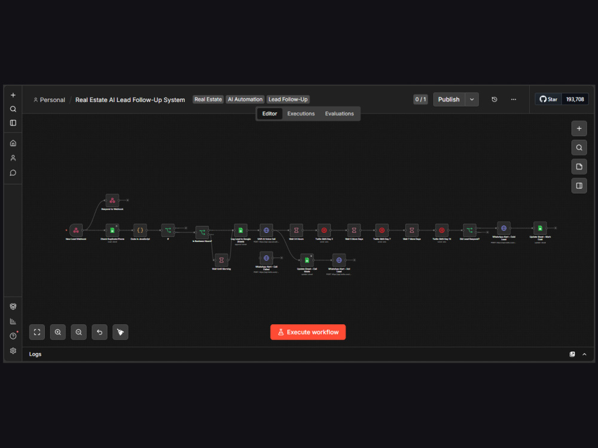
Task: Fit workflow to view
Action: tap(37, 332)
